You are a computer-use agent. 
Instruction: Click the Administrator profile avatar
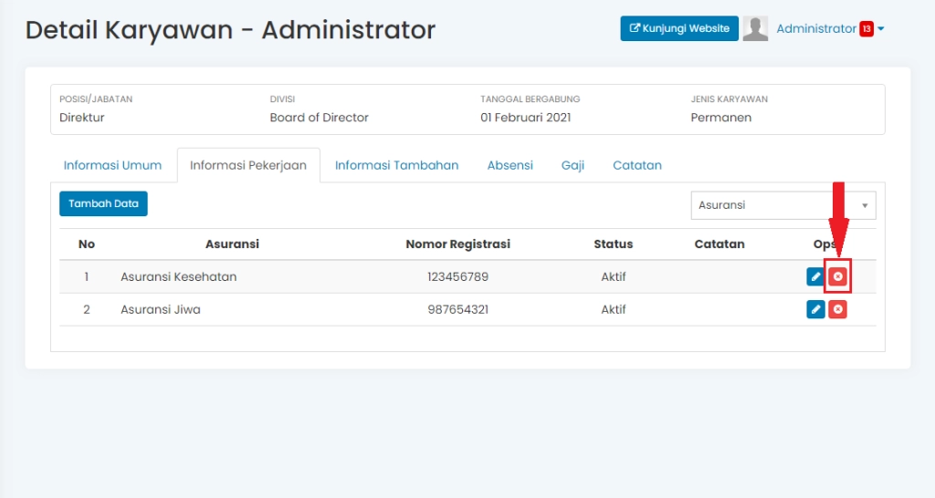[x=755, y=29]
